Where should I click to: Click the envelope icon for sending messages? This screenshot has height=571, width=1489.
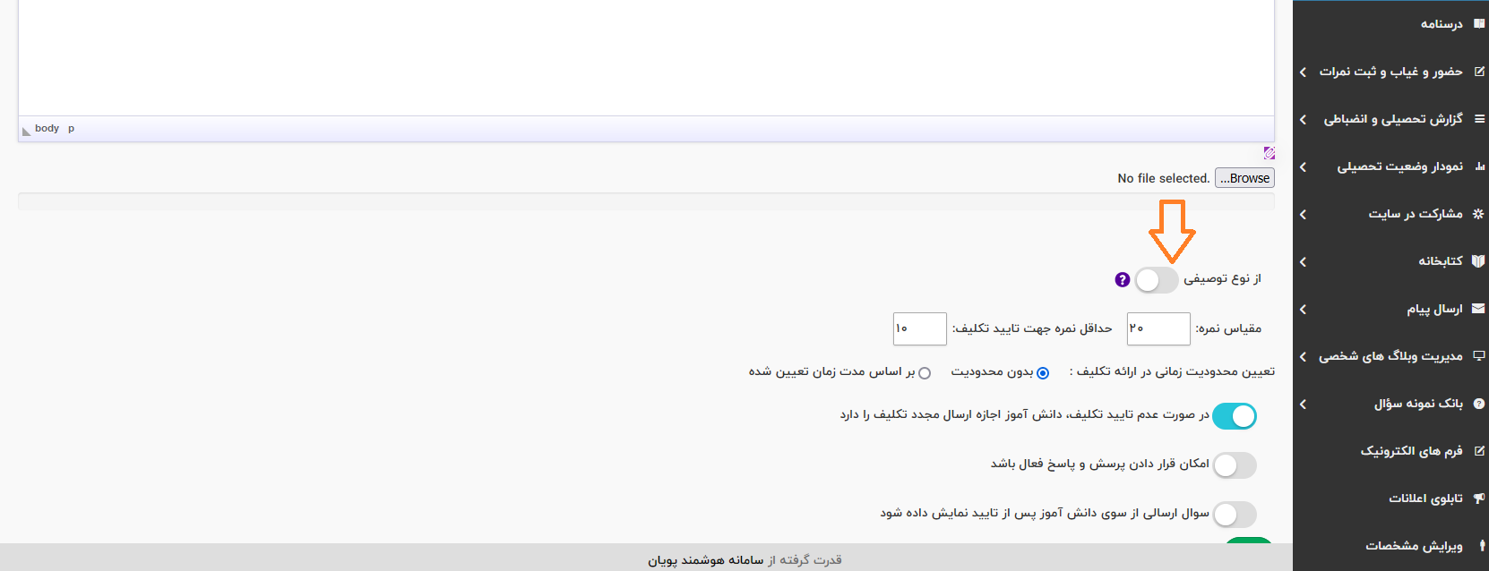(1478, 309)
